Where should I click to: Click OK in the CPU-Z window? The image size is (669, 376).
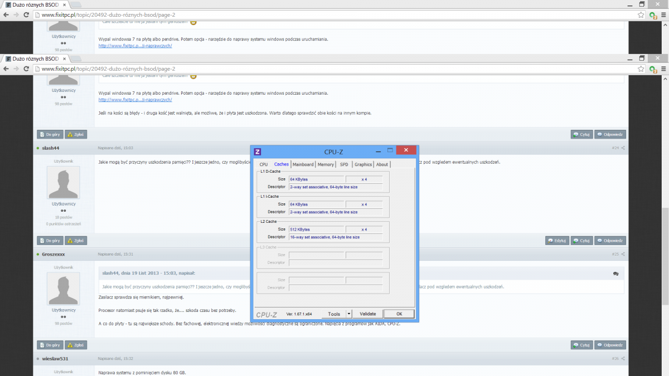click(399, 314)
